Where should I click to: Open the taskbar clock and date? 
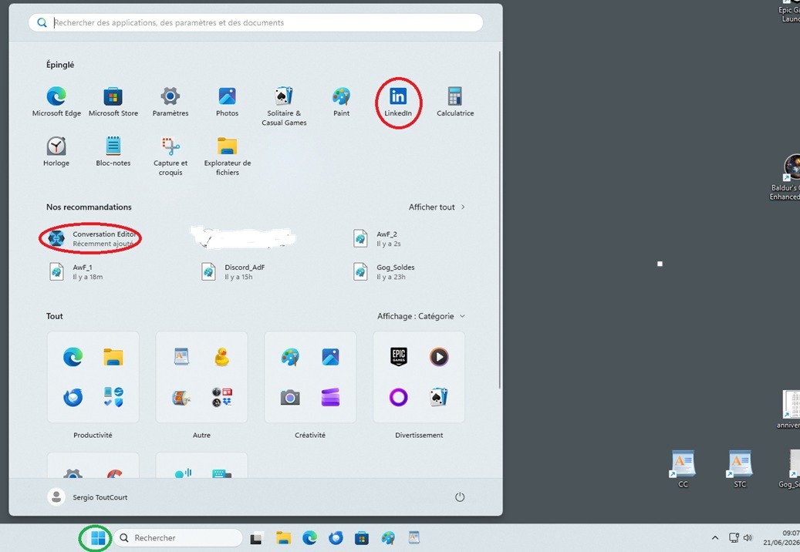[781, 537]
